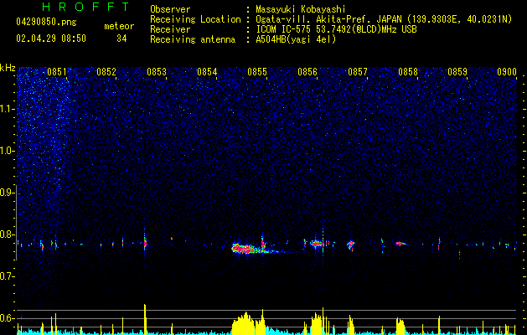Click the 0854 time marker

click(207, 72)
